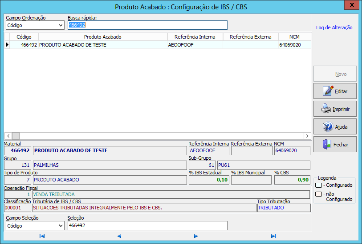Open Log de Alteração link
Screen dimensions: 362x244
coord(334,28)
